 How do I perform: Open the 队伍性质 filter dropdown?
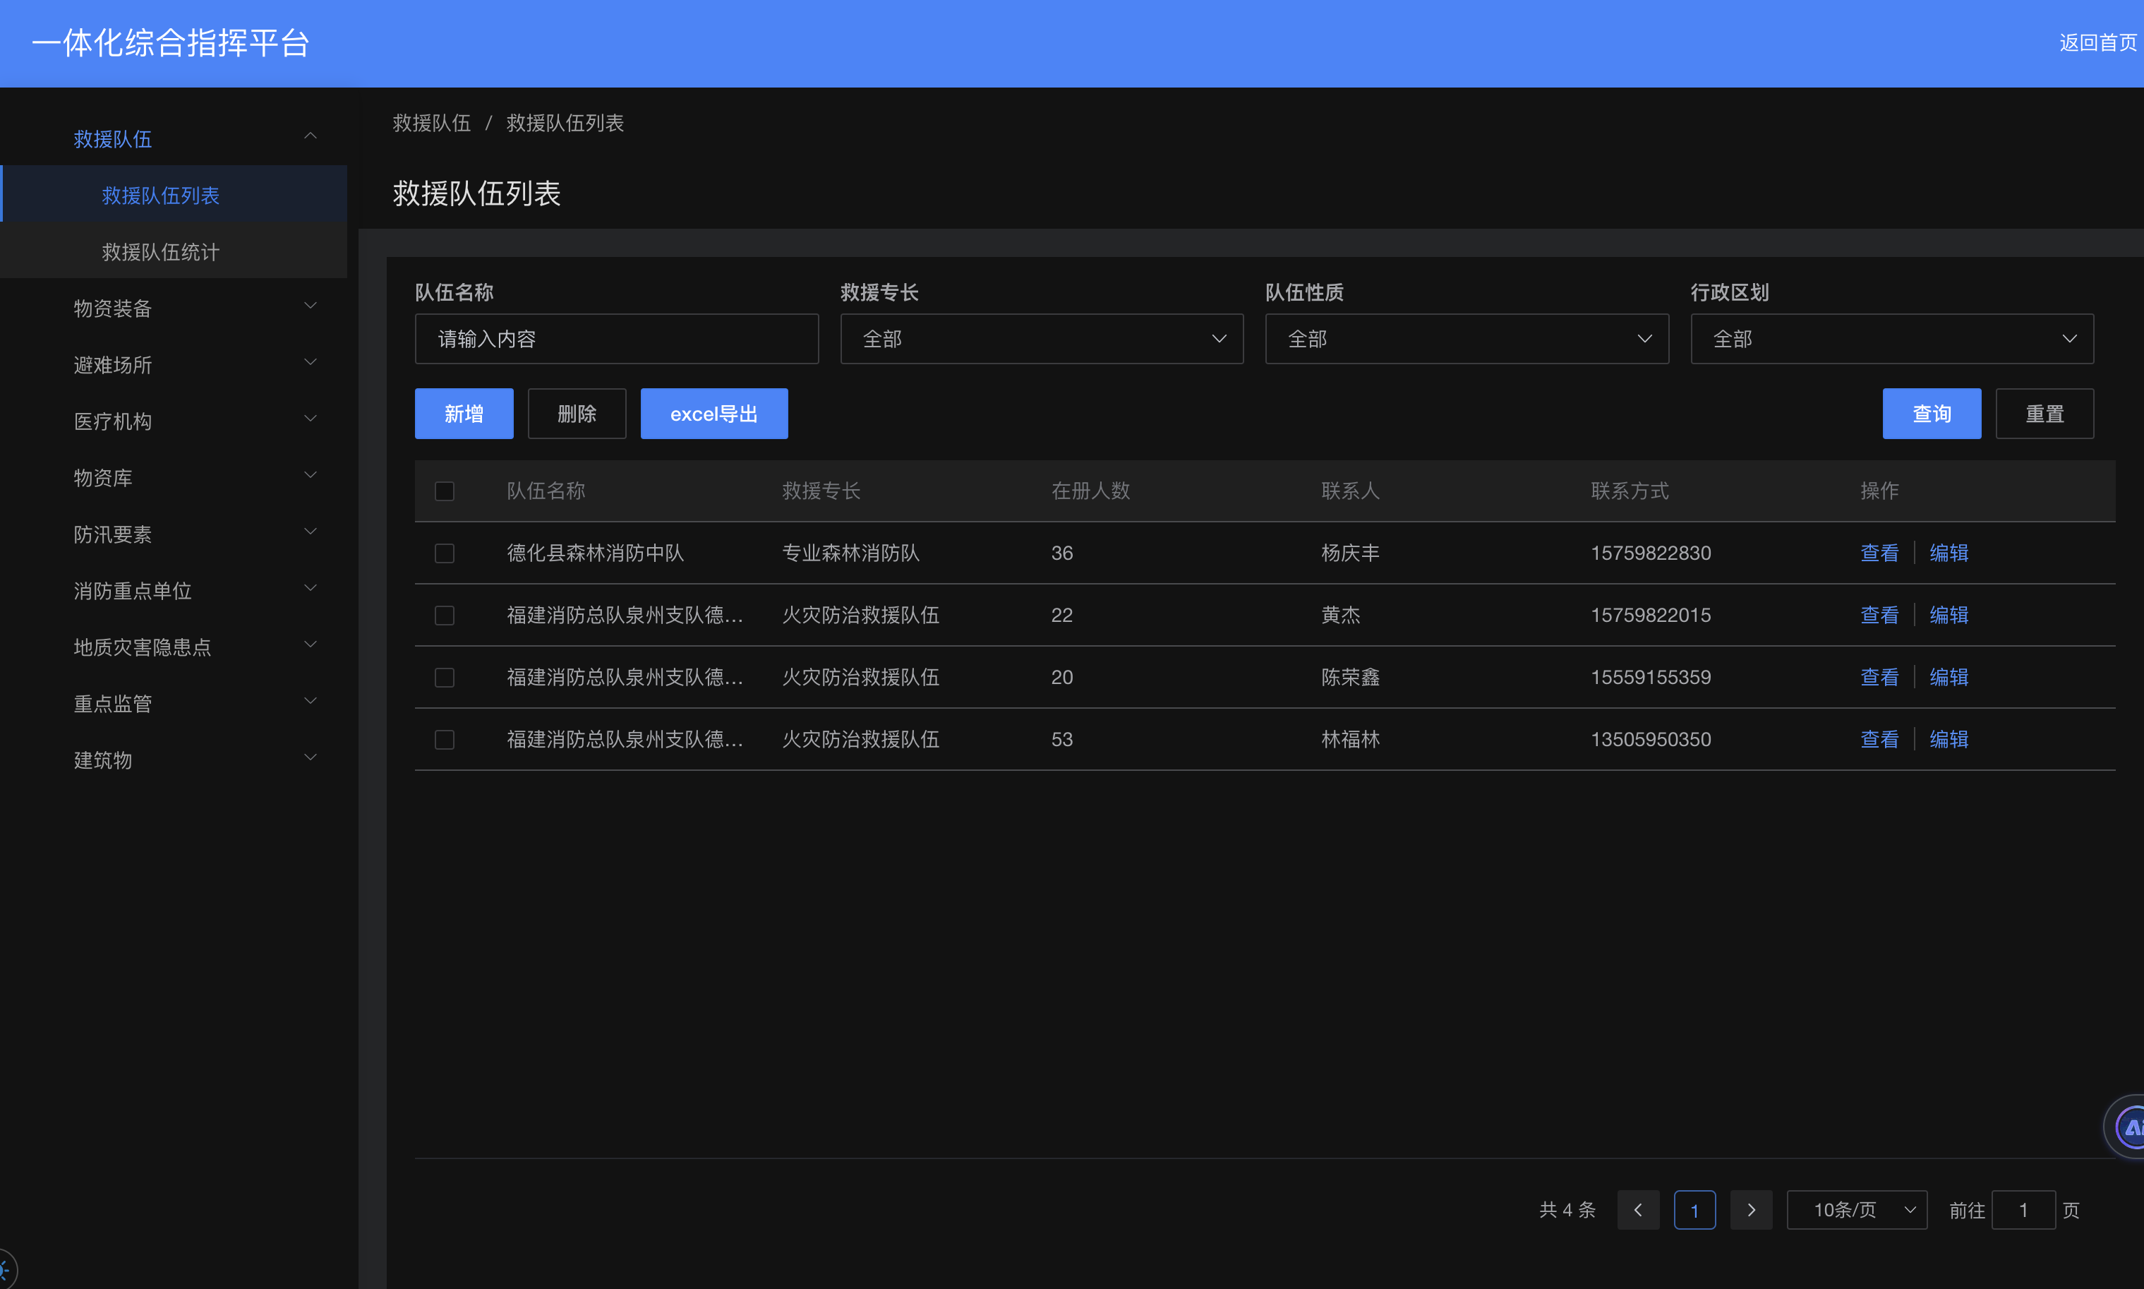coord(1467,339)
